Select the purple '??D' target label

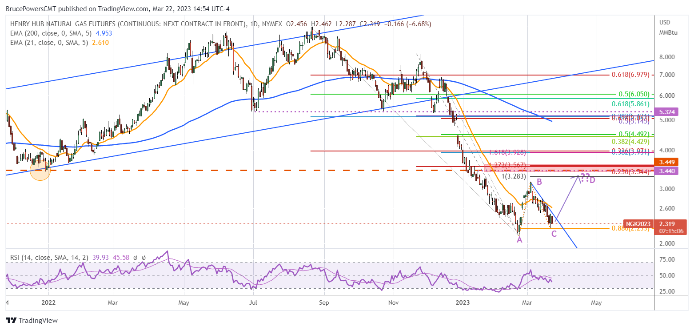coord(588,179)
